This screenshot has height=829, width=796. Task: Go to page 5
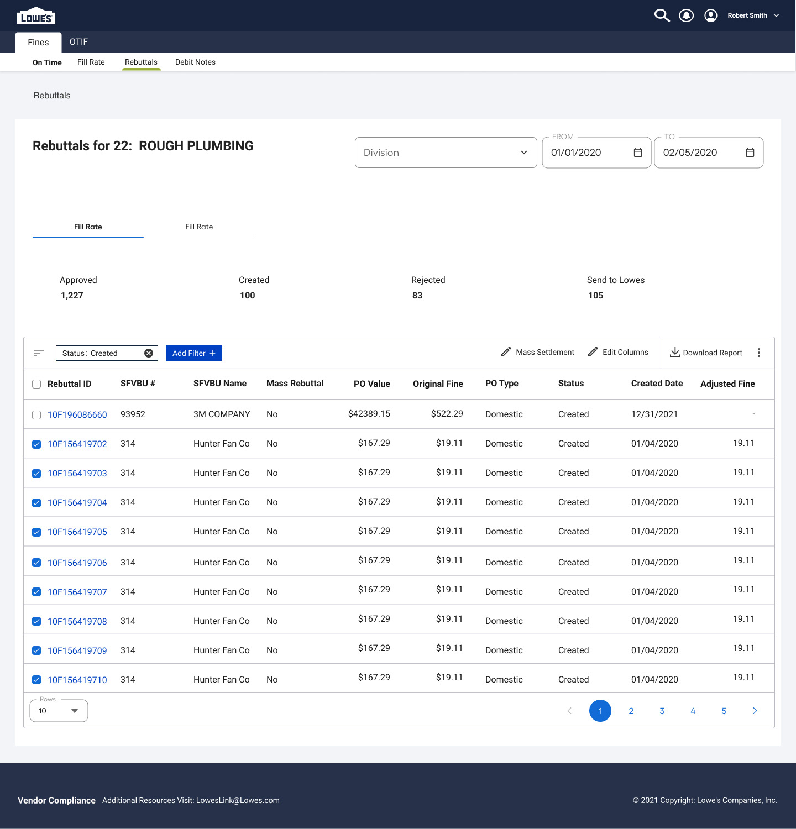pyautogui.click(x=724, y=711)
